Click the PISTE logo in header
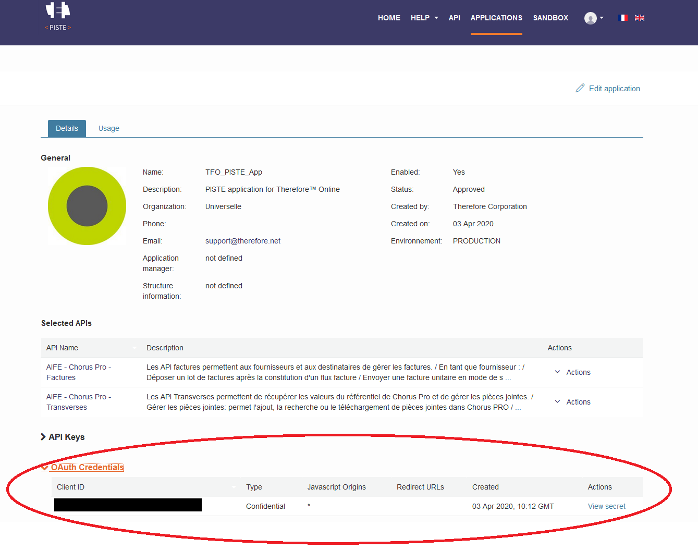698x550 pixels. 58,17
